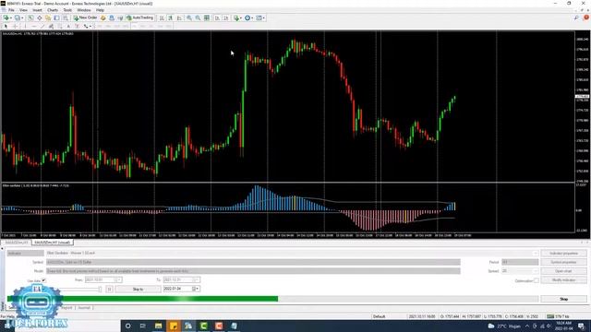Image resolution: width=591 pixels, height=332 pixels.
Task: Pause the visual test playback
Action: coord(109,289)
